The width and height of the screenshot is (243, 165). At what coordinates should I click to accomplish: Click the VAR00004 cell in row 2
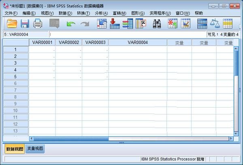pos(138,56)
